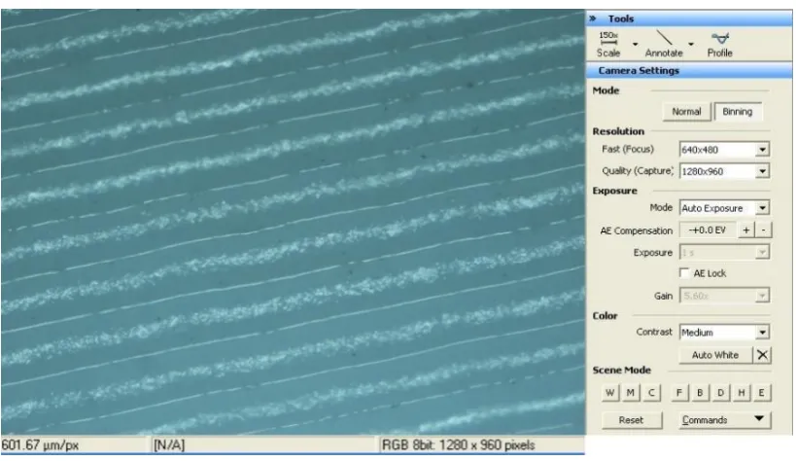Screen dimensions: 796x461
Task: Open the Exposure Mode dropdown
Action: 763,208
